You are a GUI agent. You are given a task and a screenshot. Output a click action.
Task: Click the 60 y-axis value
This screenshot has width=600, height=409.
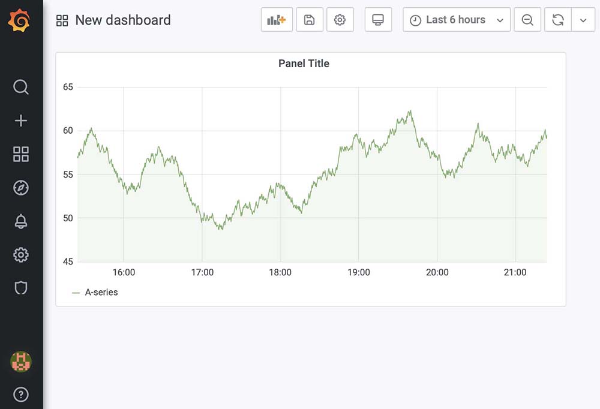pos(68,131)
